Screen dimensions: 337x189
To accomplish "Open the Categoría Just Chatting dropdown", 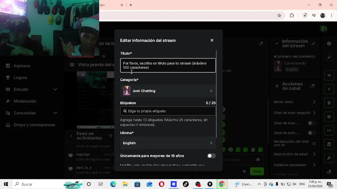I will pos(168,91).
